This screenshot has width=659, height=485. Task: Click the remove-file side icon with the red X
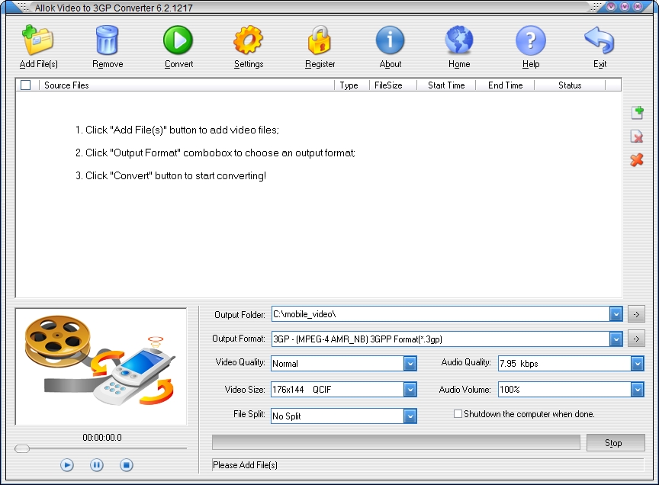637,137
